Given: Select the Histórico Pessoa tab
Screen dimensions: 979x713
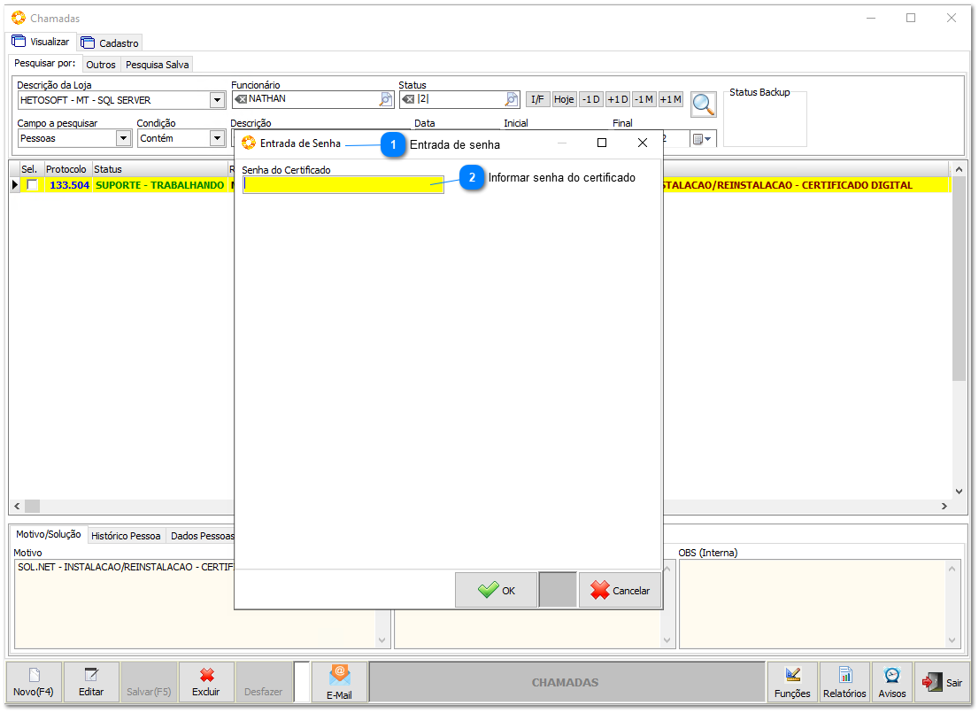Looking at the screenshot, I should (x=126, y=536).
